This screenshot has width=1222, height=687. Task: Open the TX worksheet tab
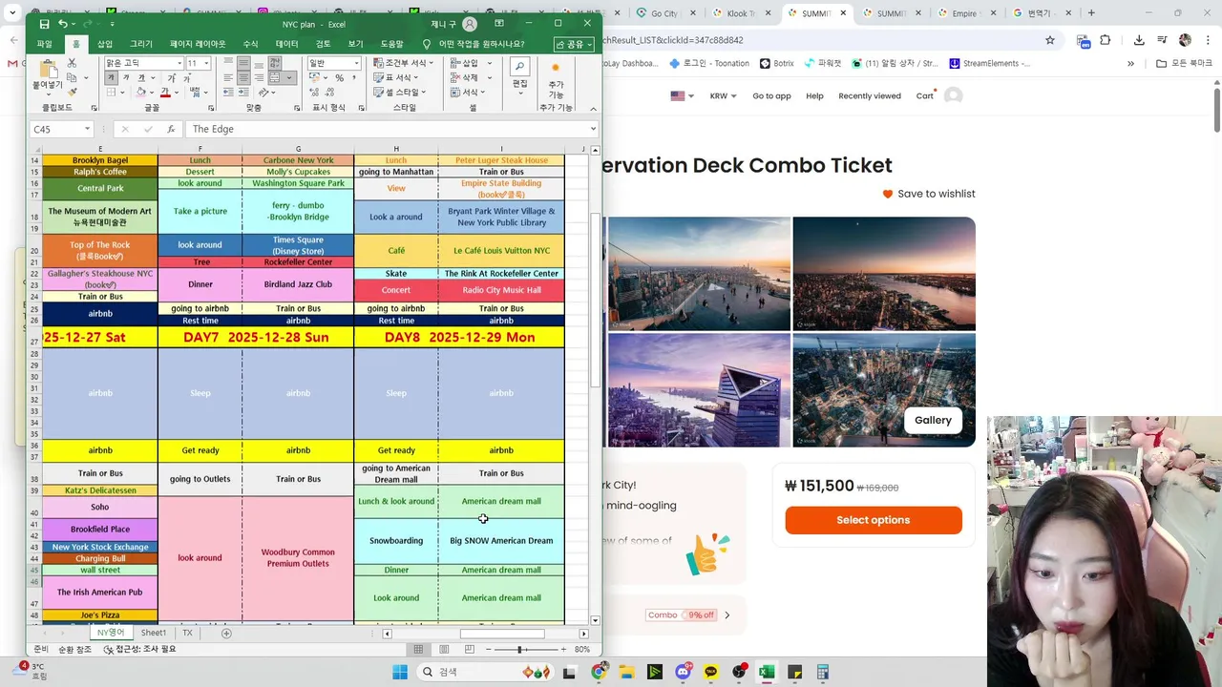pos(187,633)
